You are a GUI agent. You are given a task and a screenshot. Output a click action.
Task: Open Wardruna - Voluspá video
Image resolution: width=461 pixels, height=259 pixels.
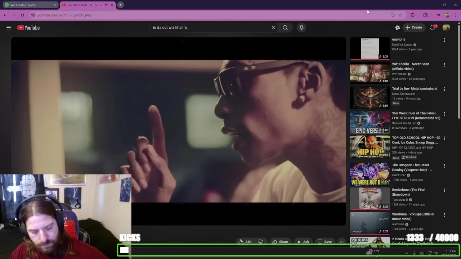pos(370,223)
